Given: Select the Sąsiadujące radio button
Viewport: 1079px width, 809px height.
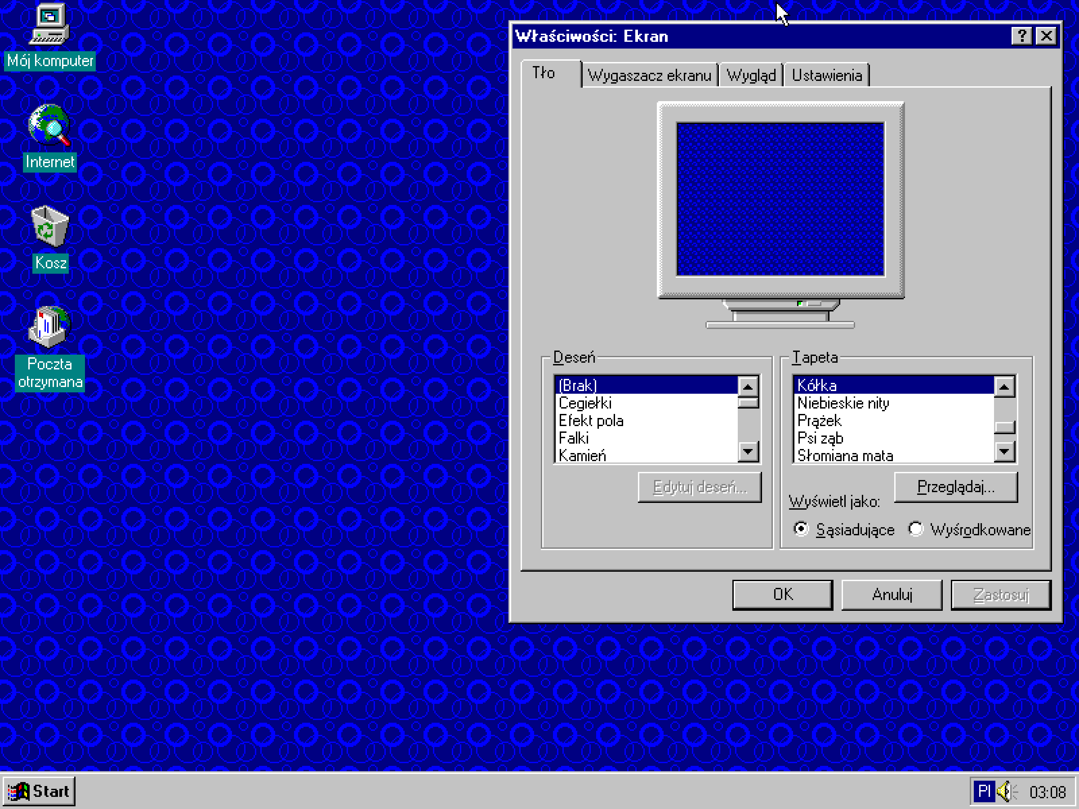Looking at the screenshot, I should pyautogui.click(x=801, y=529).
